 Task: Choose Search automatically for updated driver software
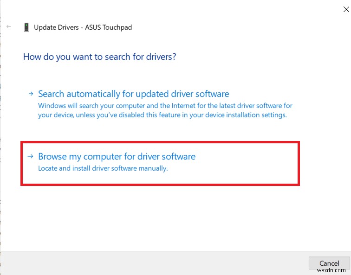(133, 94)
